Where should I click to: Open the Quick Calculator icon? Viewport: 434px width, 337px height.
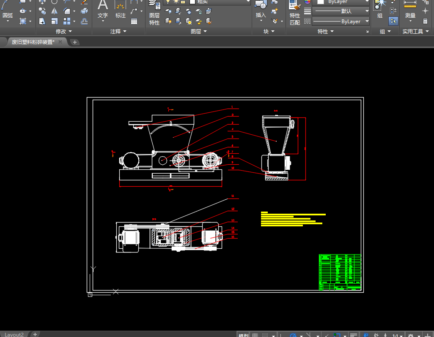[426, 21]
